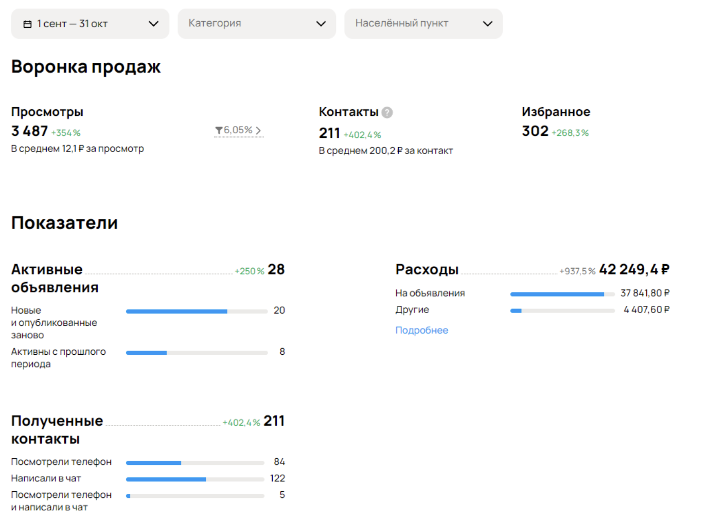The image size is (709, 519).
Task: Open the Подробнее link under Расходы
Action: pos(421,330)
